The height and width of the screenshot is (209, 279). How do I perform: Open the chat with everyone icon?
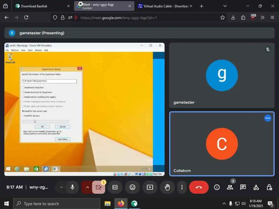(x=243, y=187)
